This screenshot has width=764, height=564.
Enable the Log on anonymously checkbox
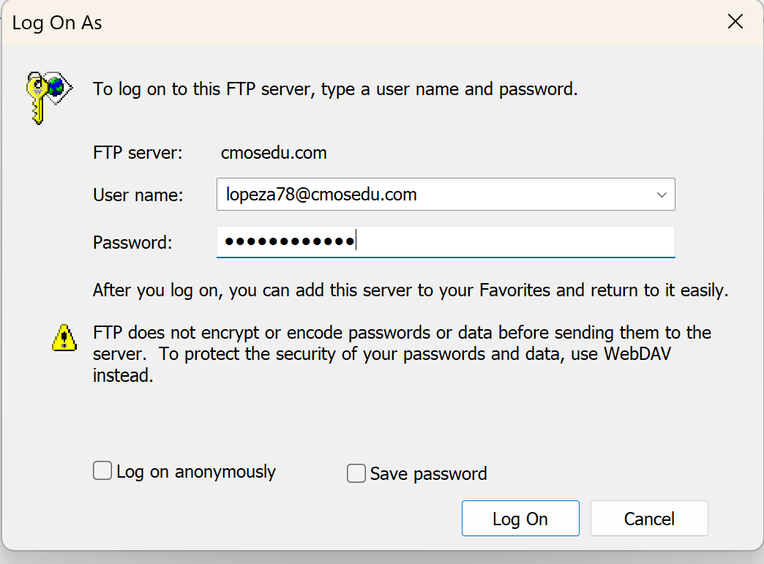point(102,470)
